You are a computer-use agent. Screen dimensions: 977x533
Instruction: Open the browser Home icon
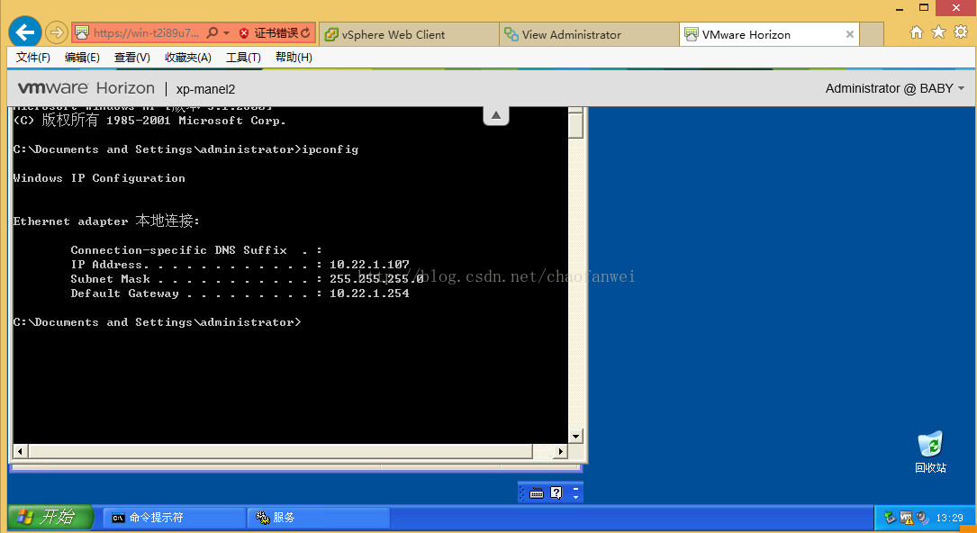(916, 32)
